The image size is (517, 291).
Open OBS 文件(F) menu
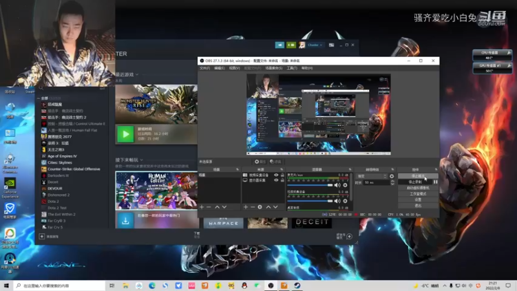(x=205, y=68)
